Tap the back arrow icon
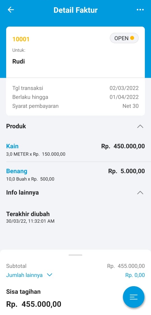This screenshot has height=315, width=151. point(11,10)
